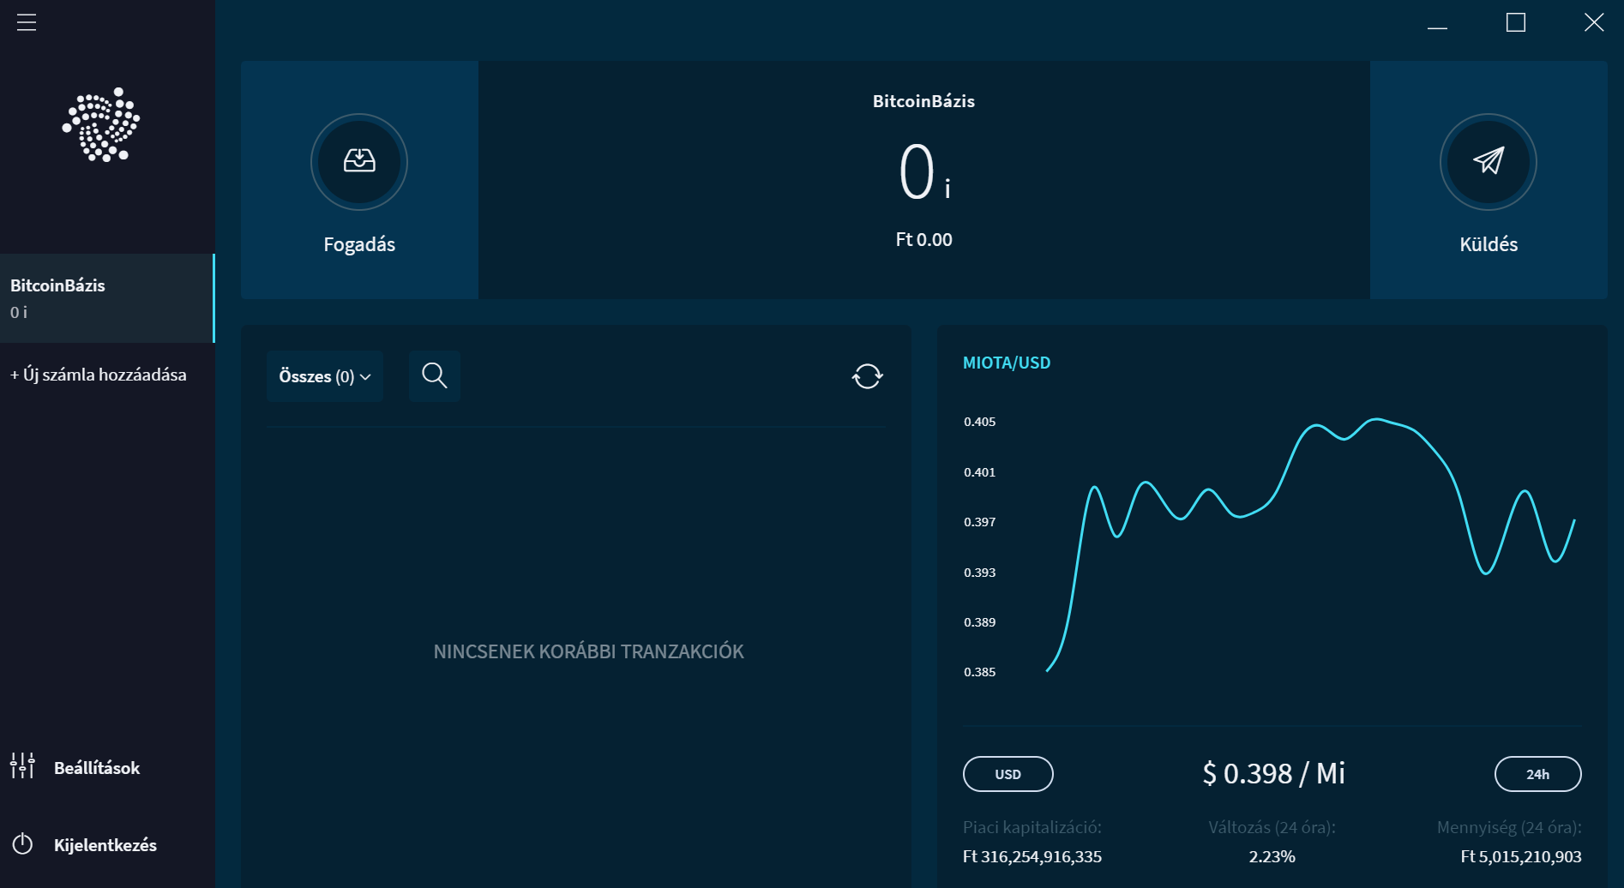This screenshot has width=1624, height=888.
Task: Click the Ft 316,254,916,335 market cap value
Action: click(x=1032, y=856)
